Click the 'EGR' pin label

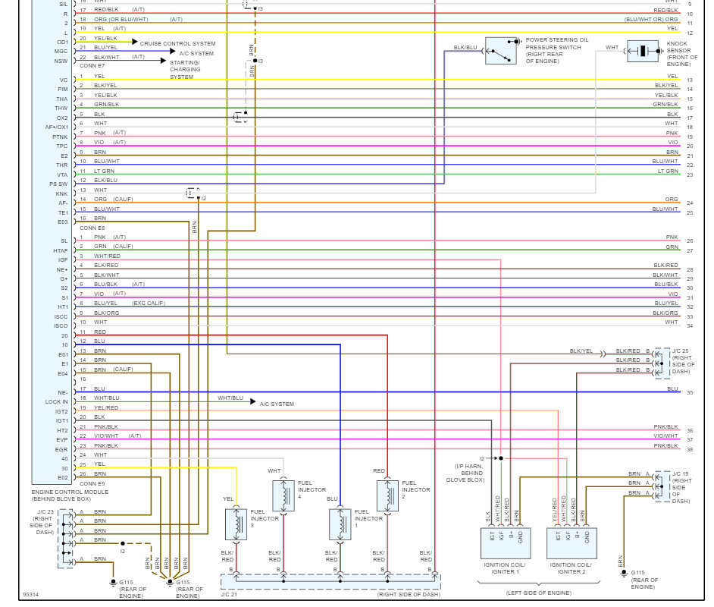tap(61, 449)
